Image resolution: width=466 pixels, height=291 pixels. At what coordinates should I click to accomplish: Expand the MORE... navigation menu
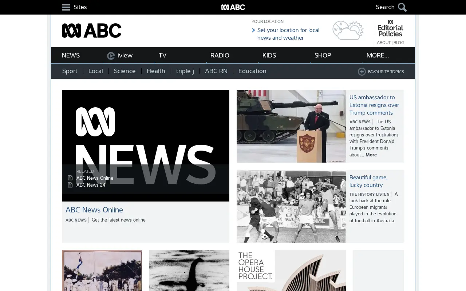pos(378,55)
